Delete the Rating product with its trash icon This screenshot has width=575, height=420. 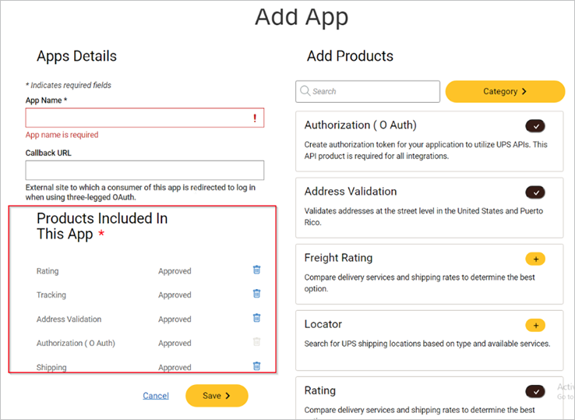[x=256, y=270]
